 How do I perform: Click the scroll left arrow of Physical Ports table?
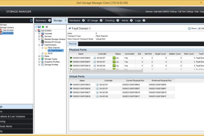pos(70,71)
